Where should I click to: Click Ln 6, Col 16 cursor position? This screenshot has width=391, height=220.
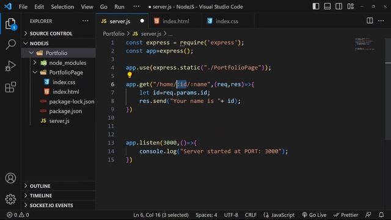pos(161,215)
